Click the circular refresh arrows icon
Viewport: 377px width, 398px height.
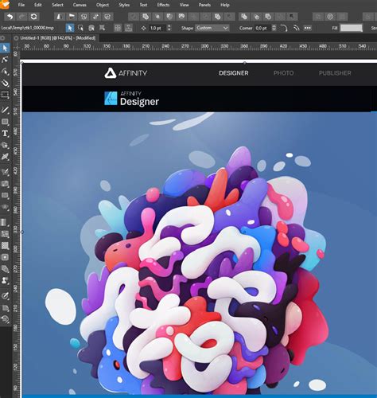[33, 17]
